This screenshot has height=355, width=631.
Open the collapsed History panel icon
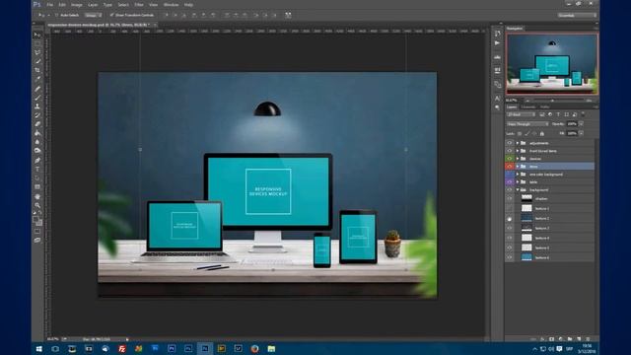coord(497,34)
